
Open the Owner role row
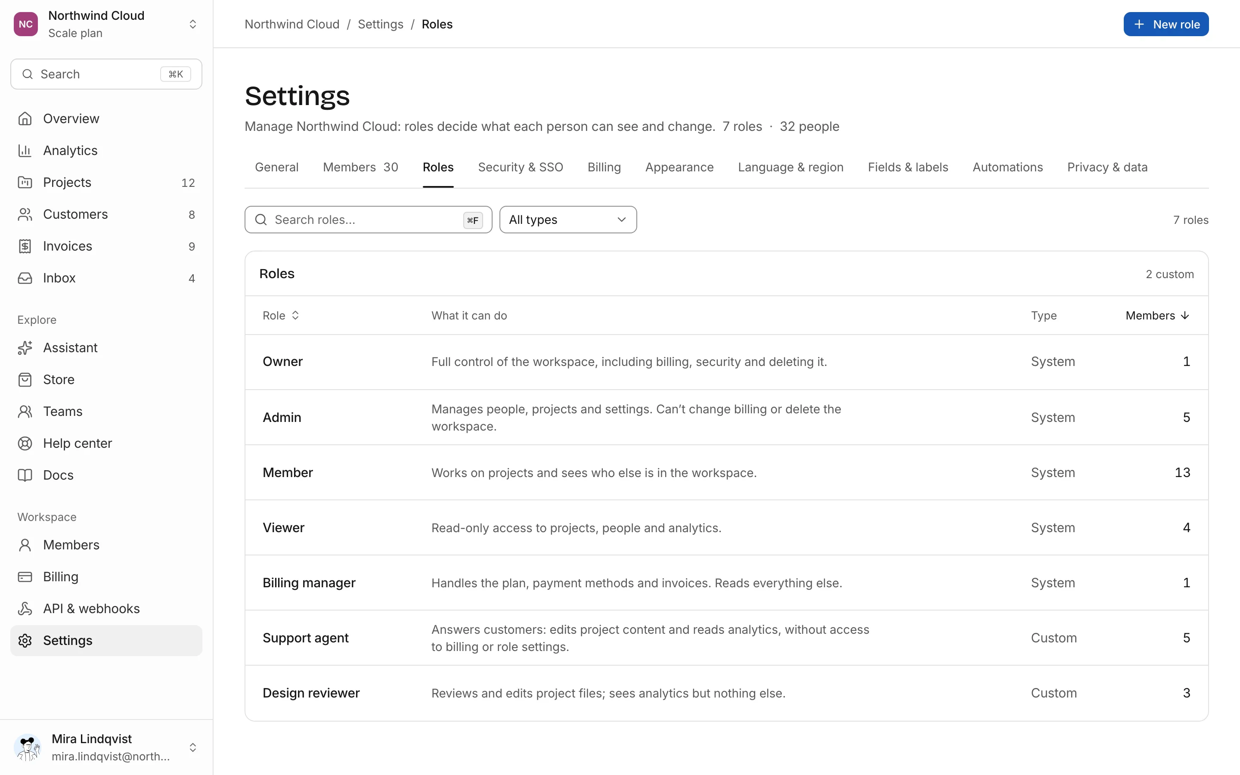727,362
